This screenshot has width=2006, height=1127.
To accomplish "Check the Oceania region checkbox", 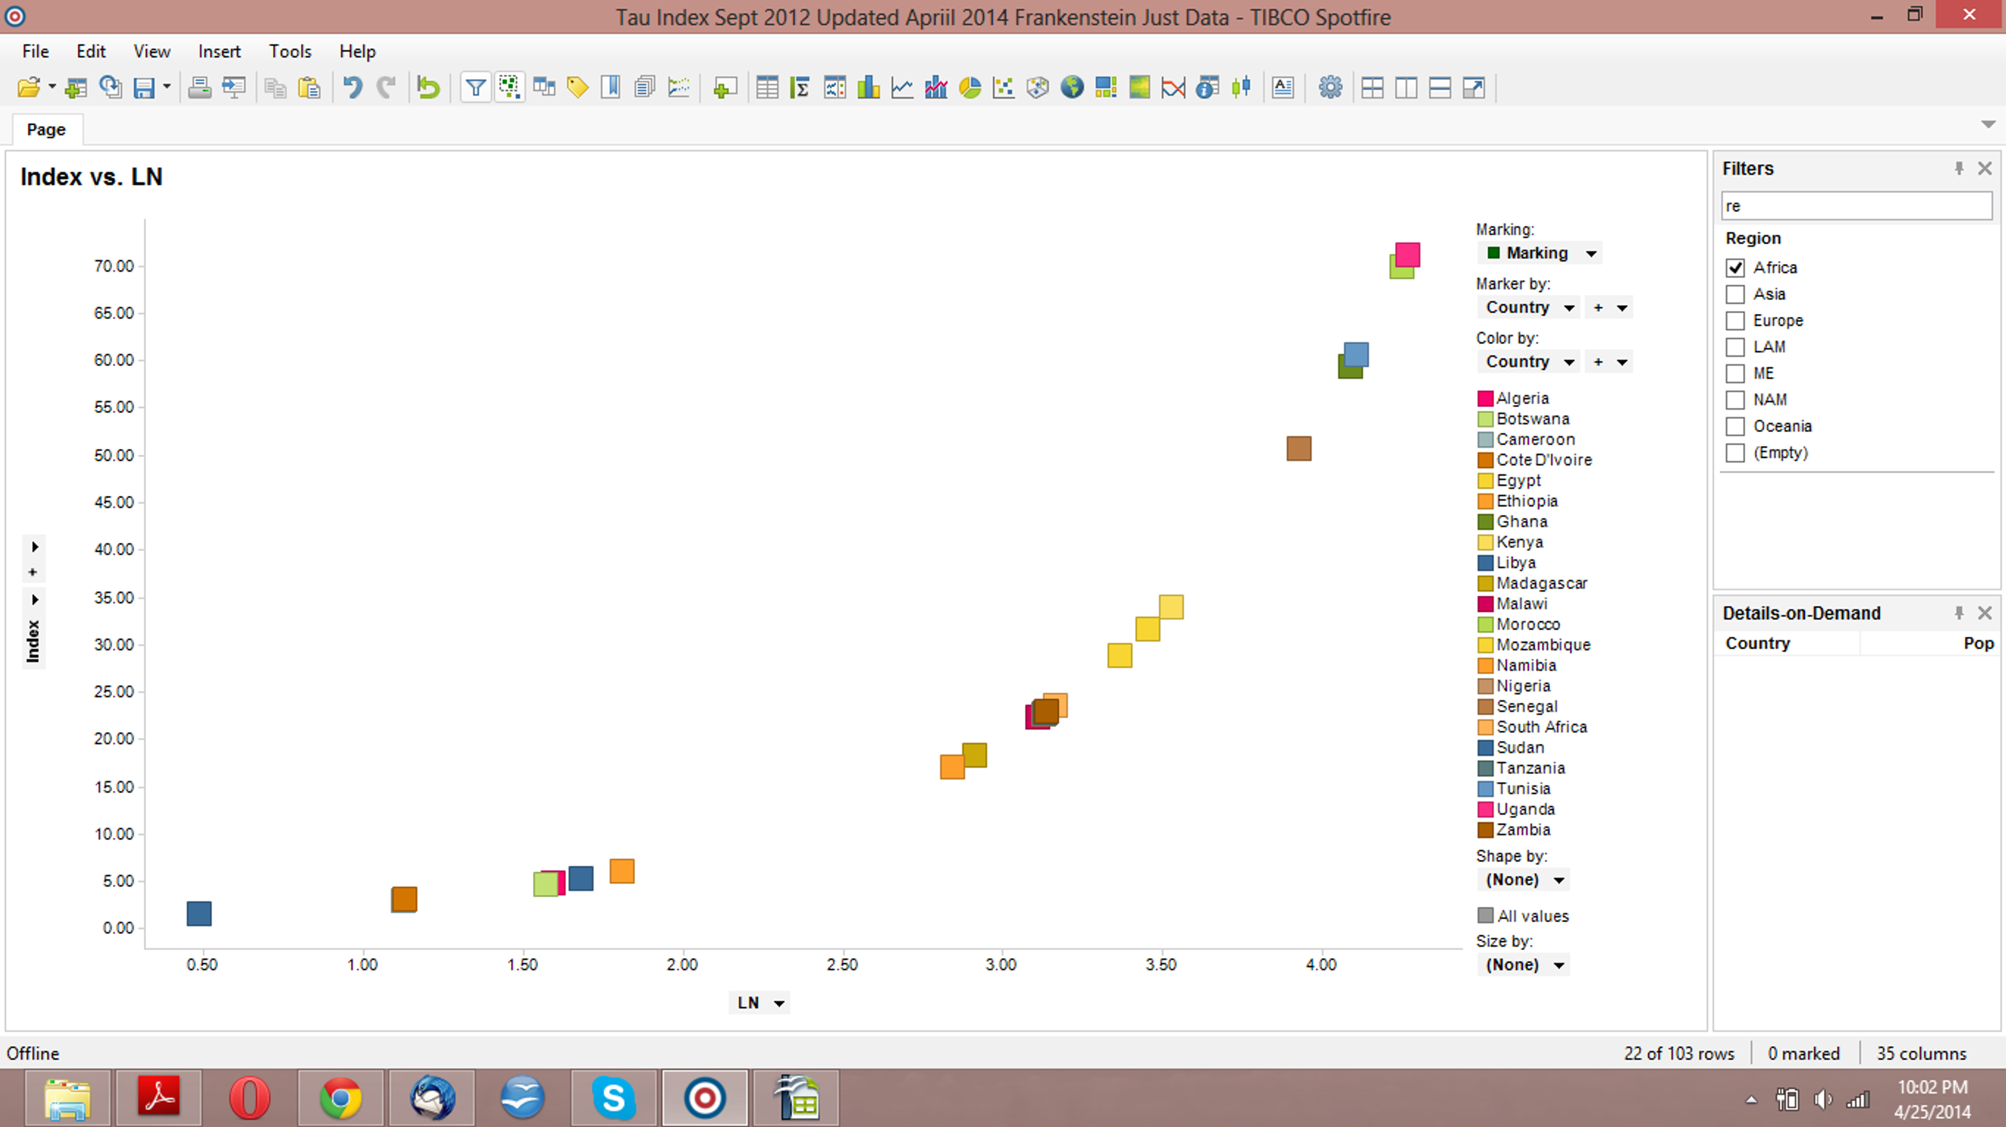I will pos(1735,426).
